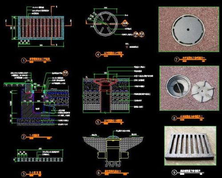Image resolution: width=222 pixels, height=178 pixels.
Task: Click the numbered title bubble 6
Action: [x=99, y=173]
